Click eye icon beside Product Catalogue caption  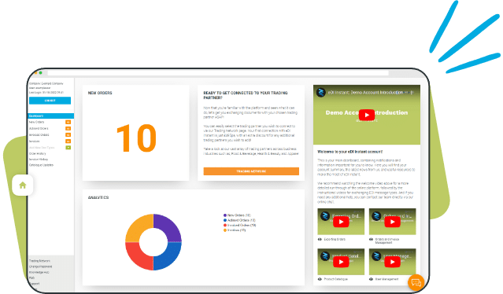coord(320,279)
